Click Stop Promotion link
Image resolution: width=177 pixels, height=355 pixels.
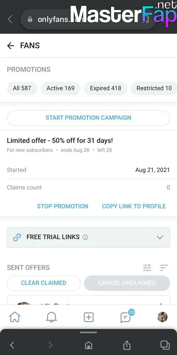coord(63,206)
